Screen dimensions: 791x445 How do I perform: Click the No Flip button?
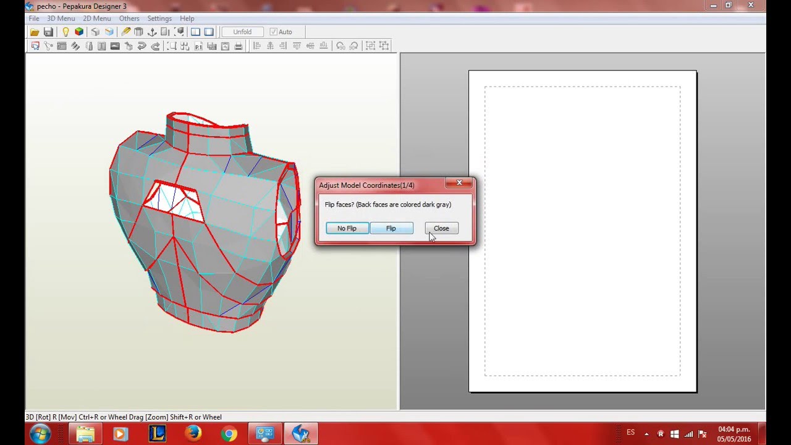(347, 228)
